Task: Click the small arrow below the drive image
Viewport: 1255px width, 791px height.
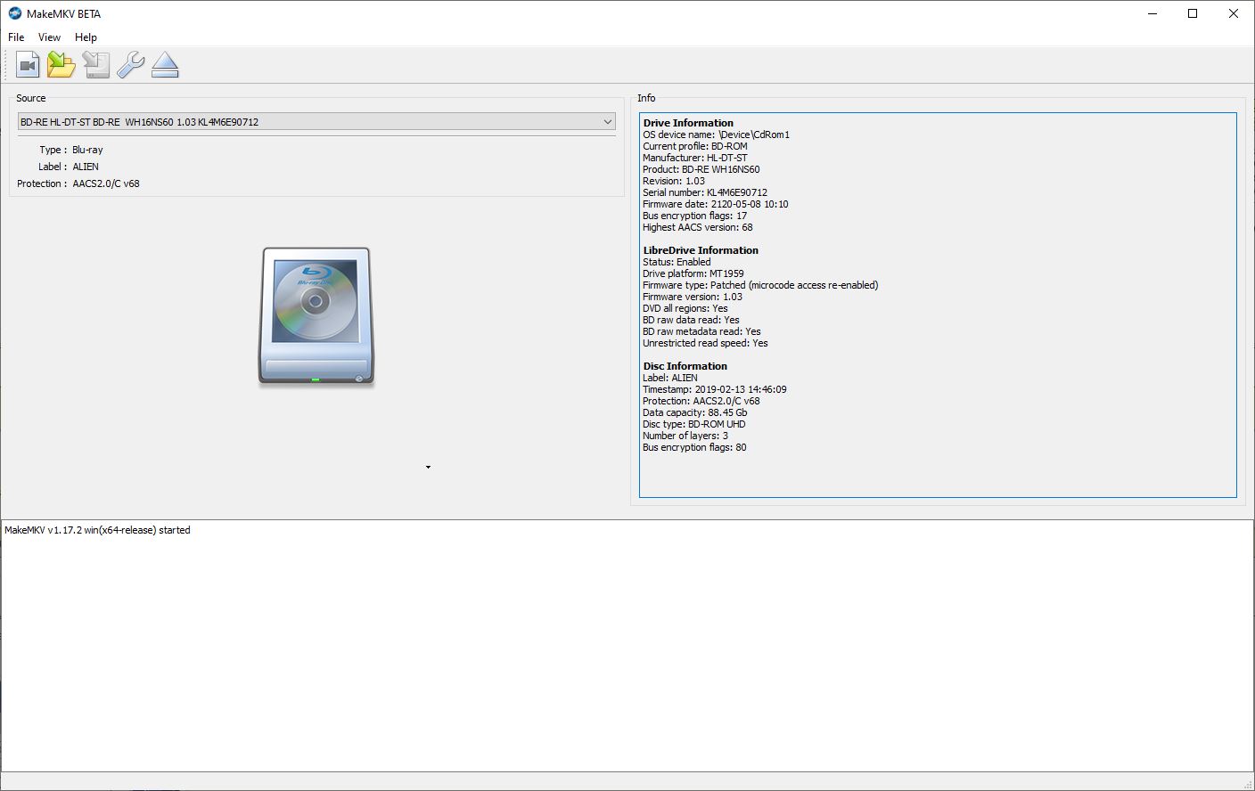Action: tap(428, 467)
